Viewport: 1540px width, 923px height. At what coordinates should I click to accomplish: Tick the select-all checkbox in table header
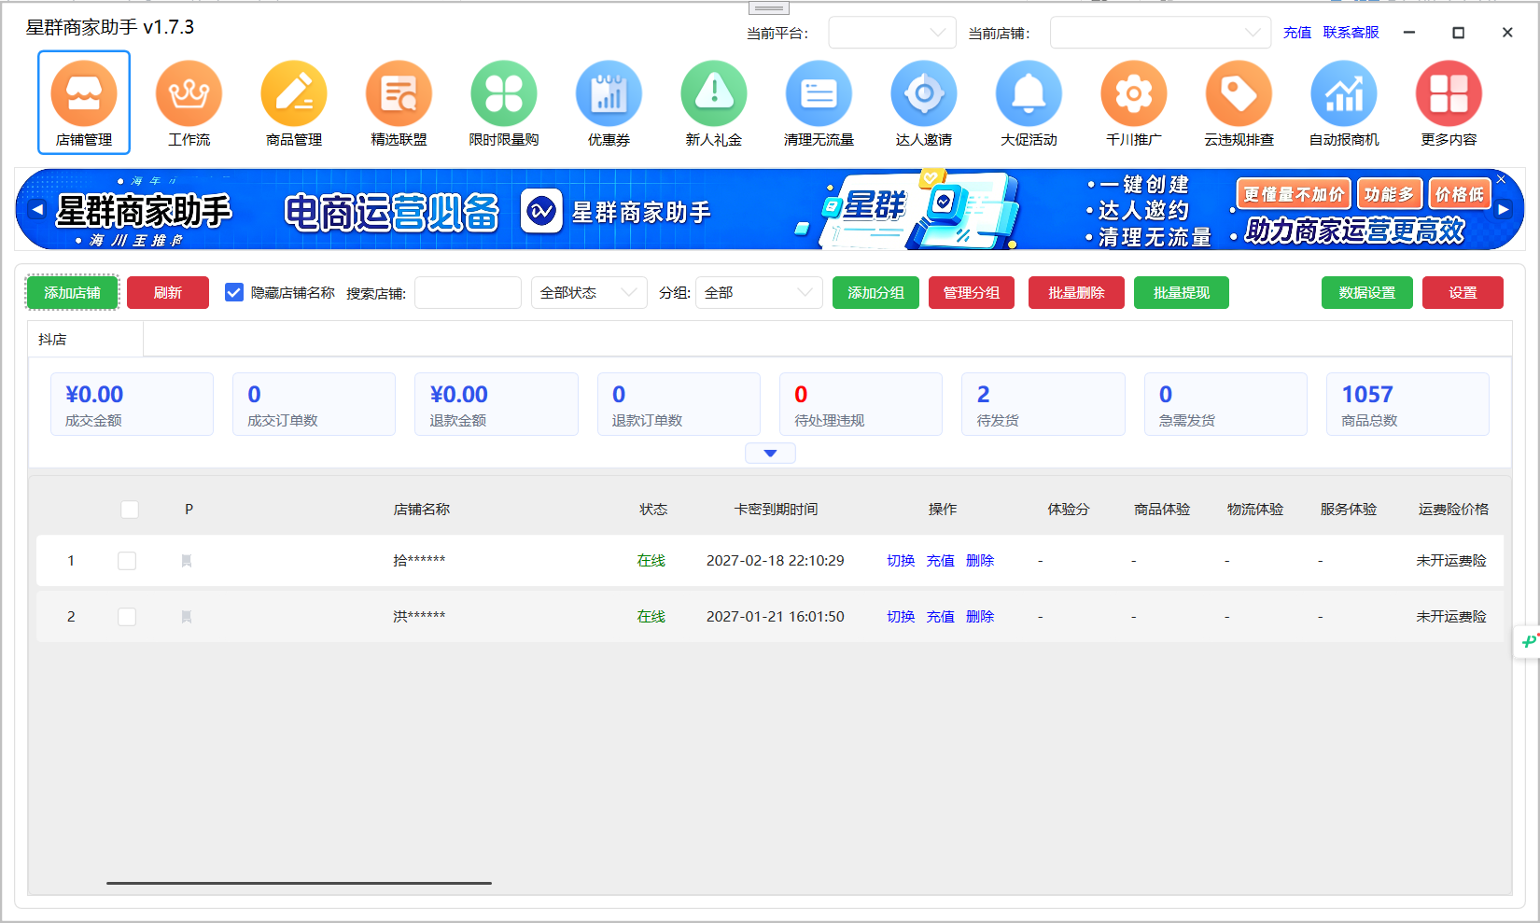130,510
